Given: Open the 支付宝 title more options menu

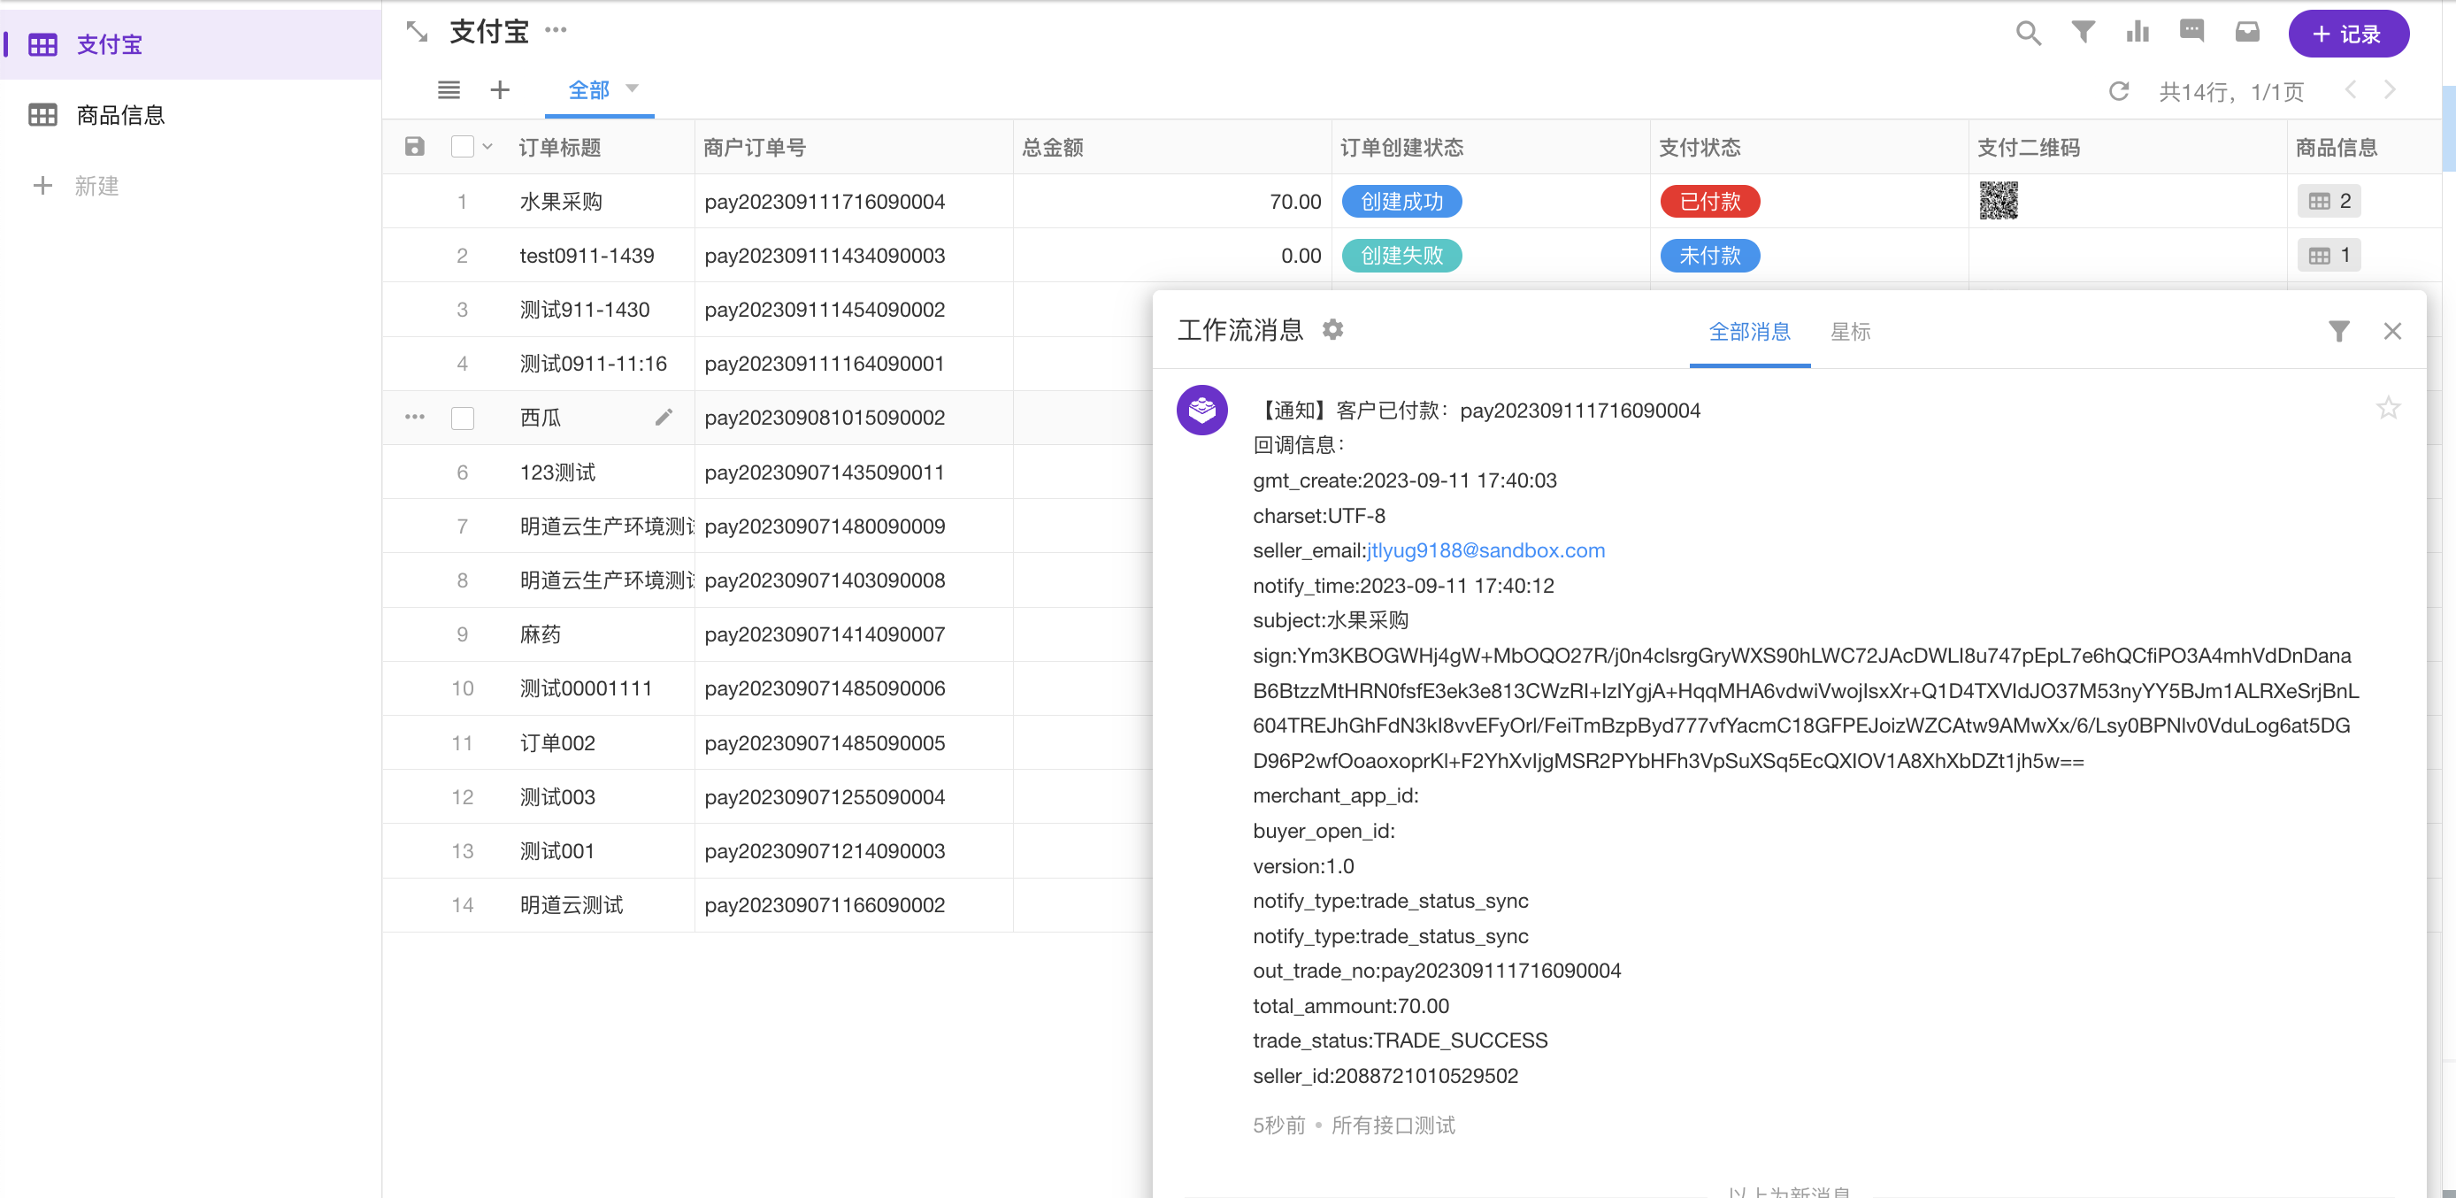Looking at the screenshot, I should click(x=556, y=30).
